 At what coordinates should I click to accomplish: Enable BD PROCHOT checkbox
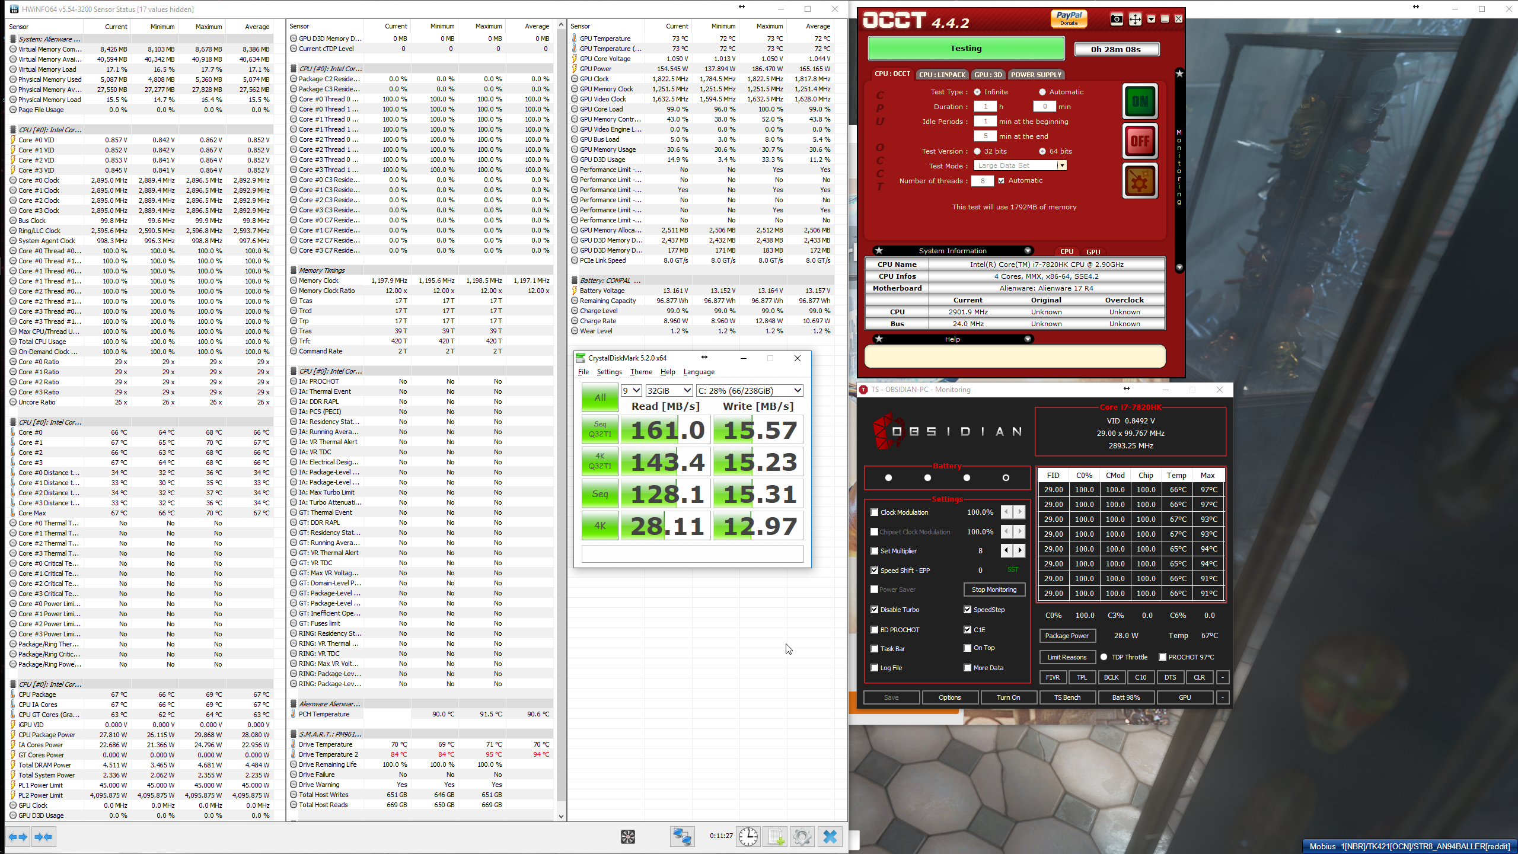tap(875, 630)
